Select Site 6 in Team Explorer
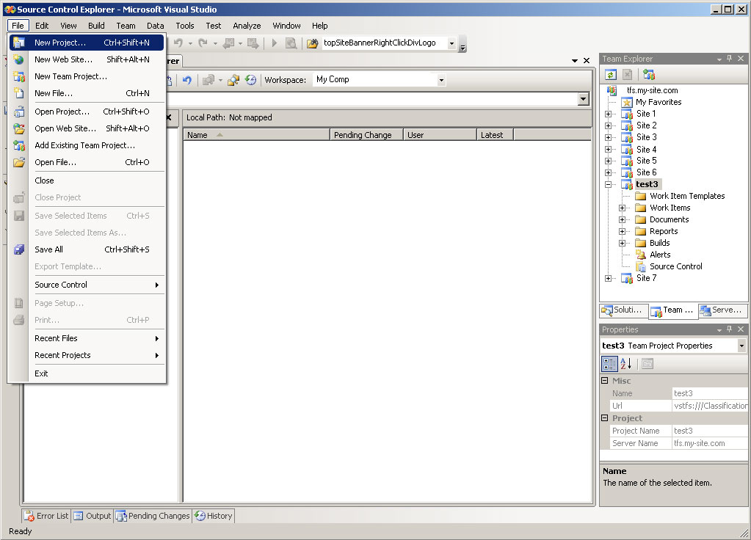 (x=646, y=172)
